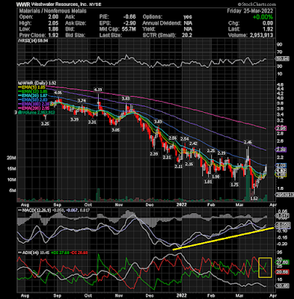The height and width of the screenshot is (299, 294).
Task: Click the green +DI 27.68 legend text
Action: pos(60,253)
